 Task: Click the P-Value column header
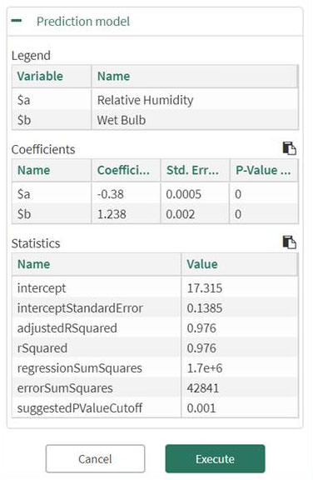(264, 170)
